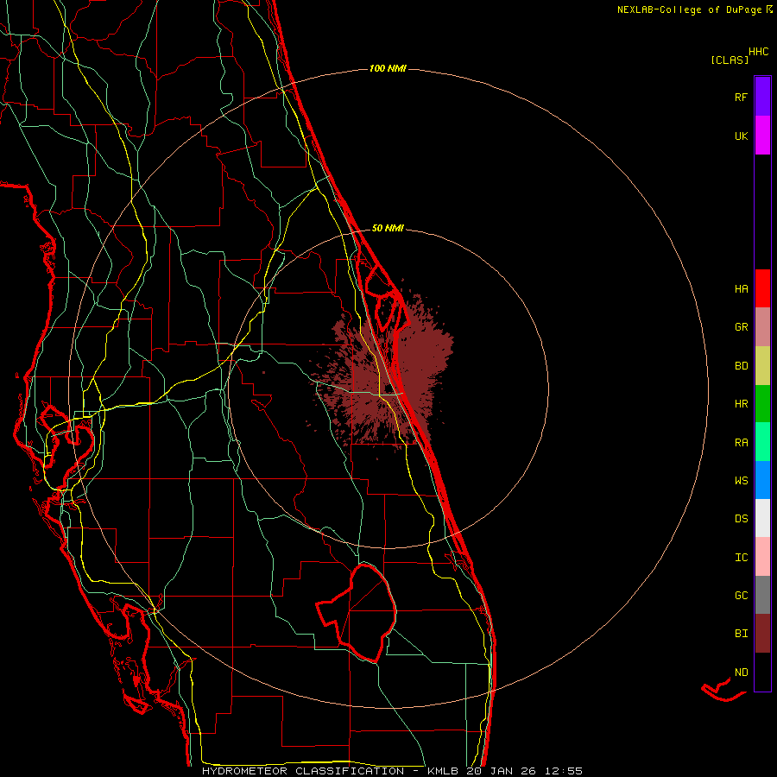Select the "BD" legend label
Viewport: 777px width, 777px height.
click(x=741, y=366)
